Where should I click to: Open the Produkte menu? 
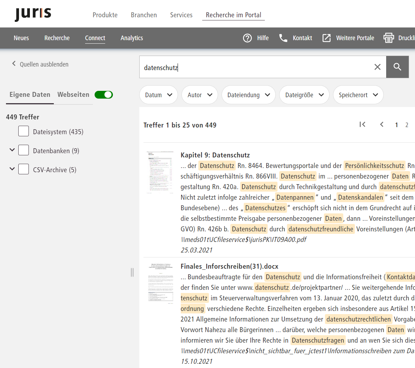click(105, 15)
